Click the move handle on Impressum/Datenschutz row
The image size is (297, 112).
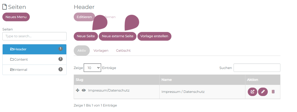tap(78, 90)
